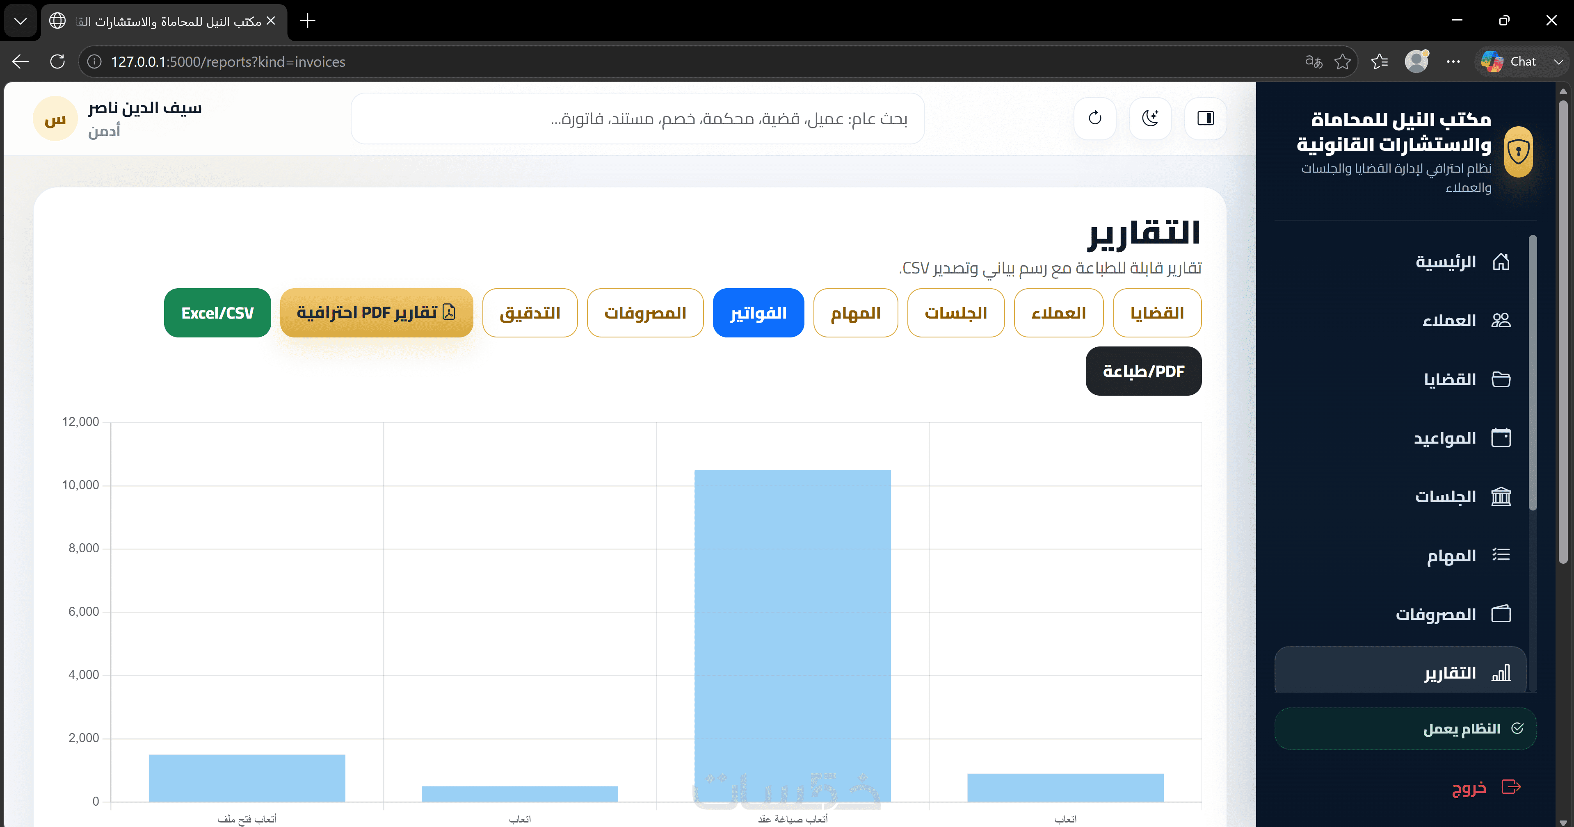Screen dimensions: 1574x827
Task: Click the user avatar circle with letter س
Action: click(x=55, y=118)
